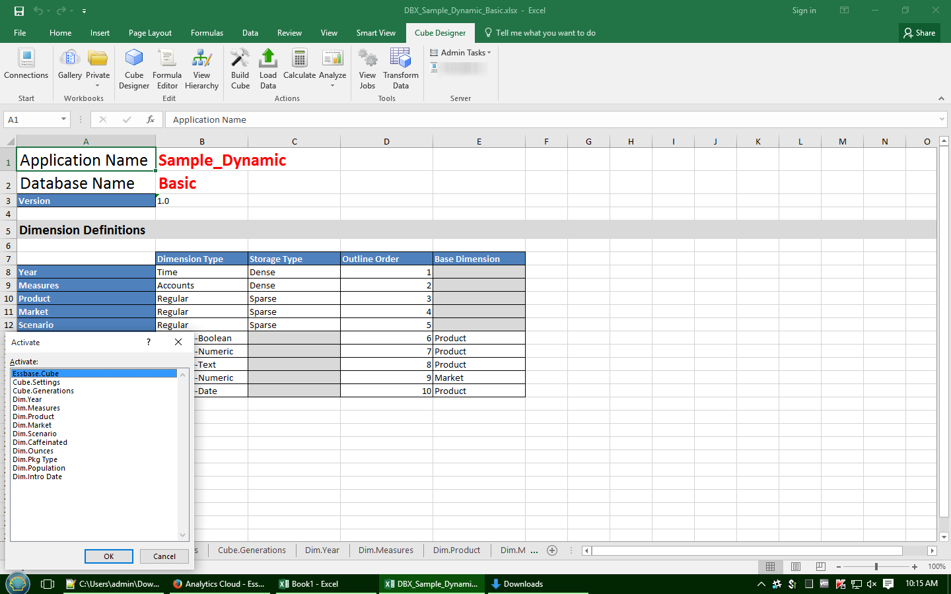Image resolution: width=951 pixels, height=594 pixels.
Task: Switch to Page Layout view in the status bar
Action: (x=796, y=567)
